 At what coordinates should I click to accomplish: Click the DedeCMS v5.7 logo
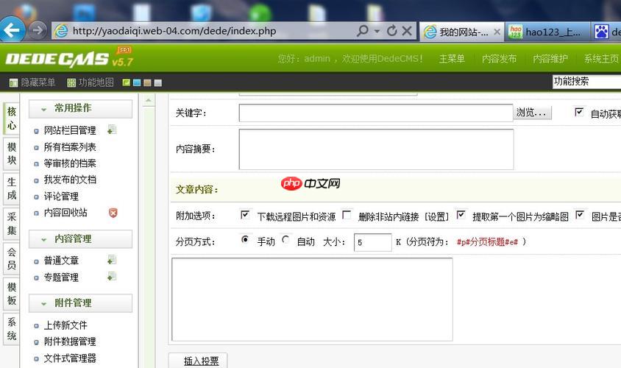(69, 59)
